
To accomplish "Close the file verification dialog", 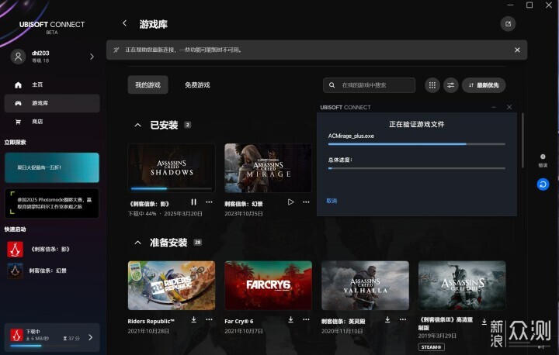I will [x=509, y=107].
